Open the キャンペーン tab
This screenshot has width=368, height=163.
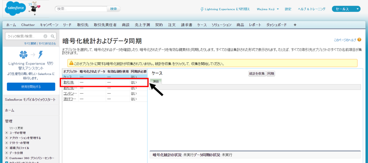pyautogui.click(x=49, y=25)
